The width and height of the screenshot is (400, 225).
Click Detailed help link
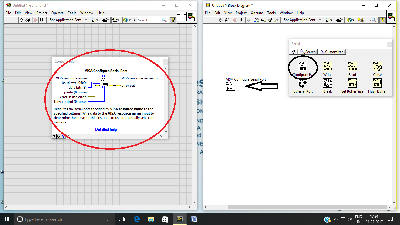(106, 129)
